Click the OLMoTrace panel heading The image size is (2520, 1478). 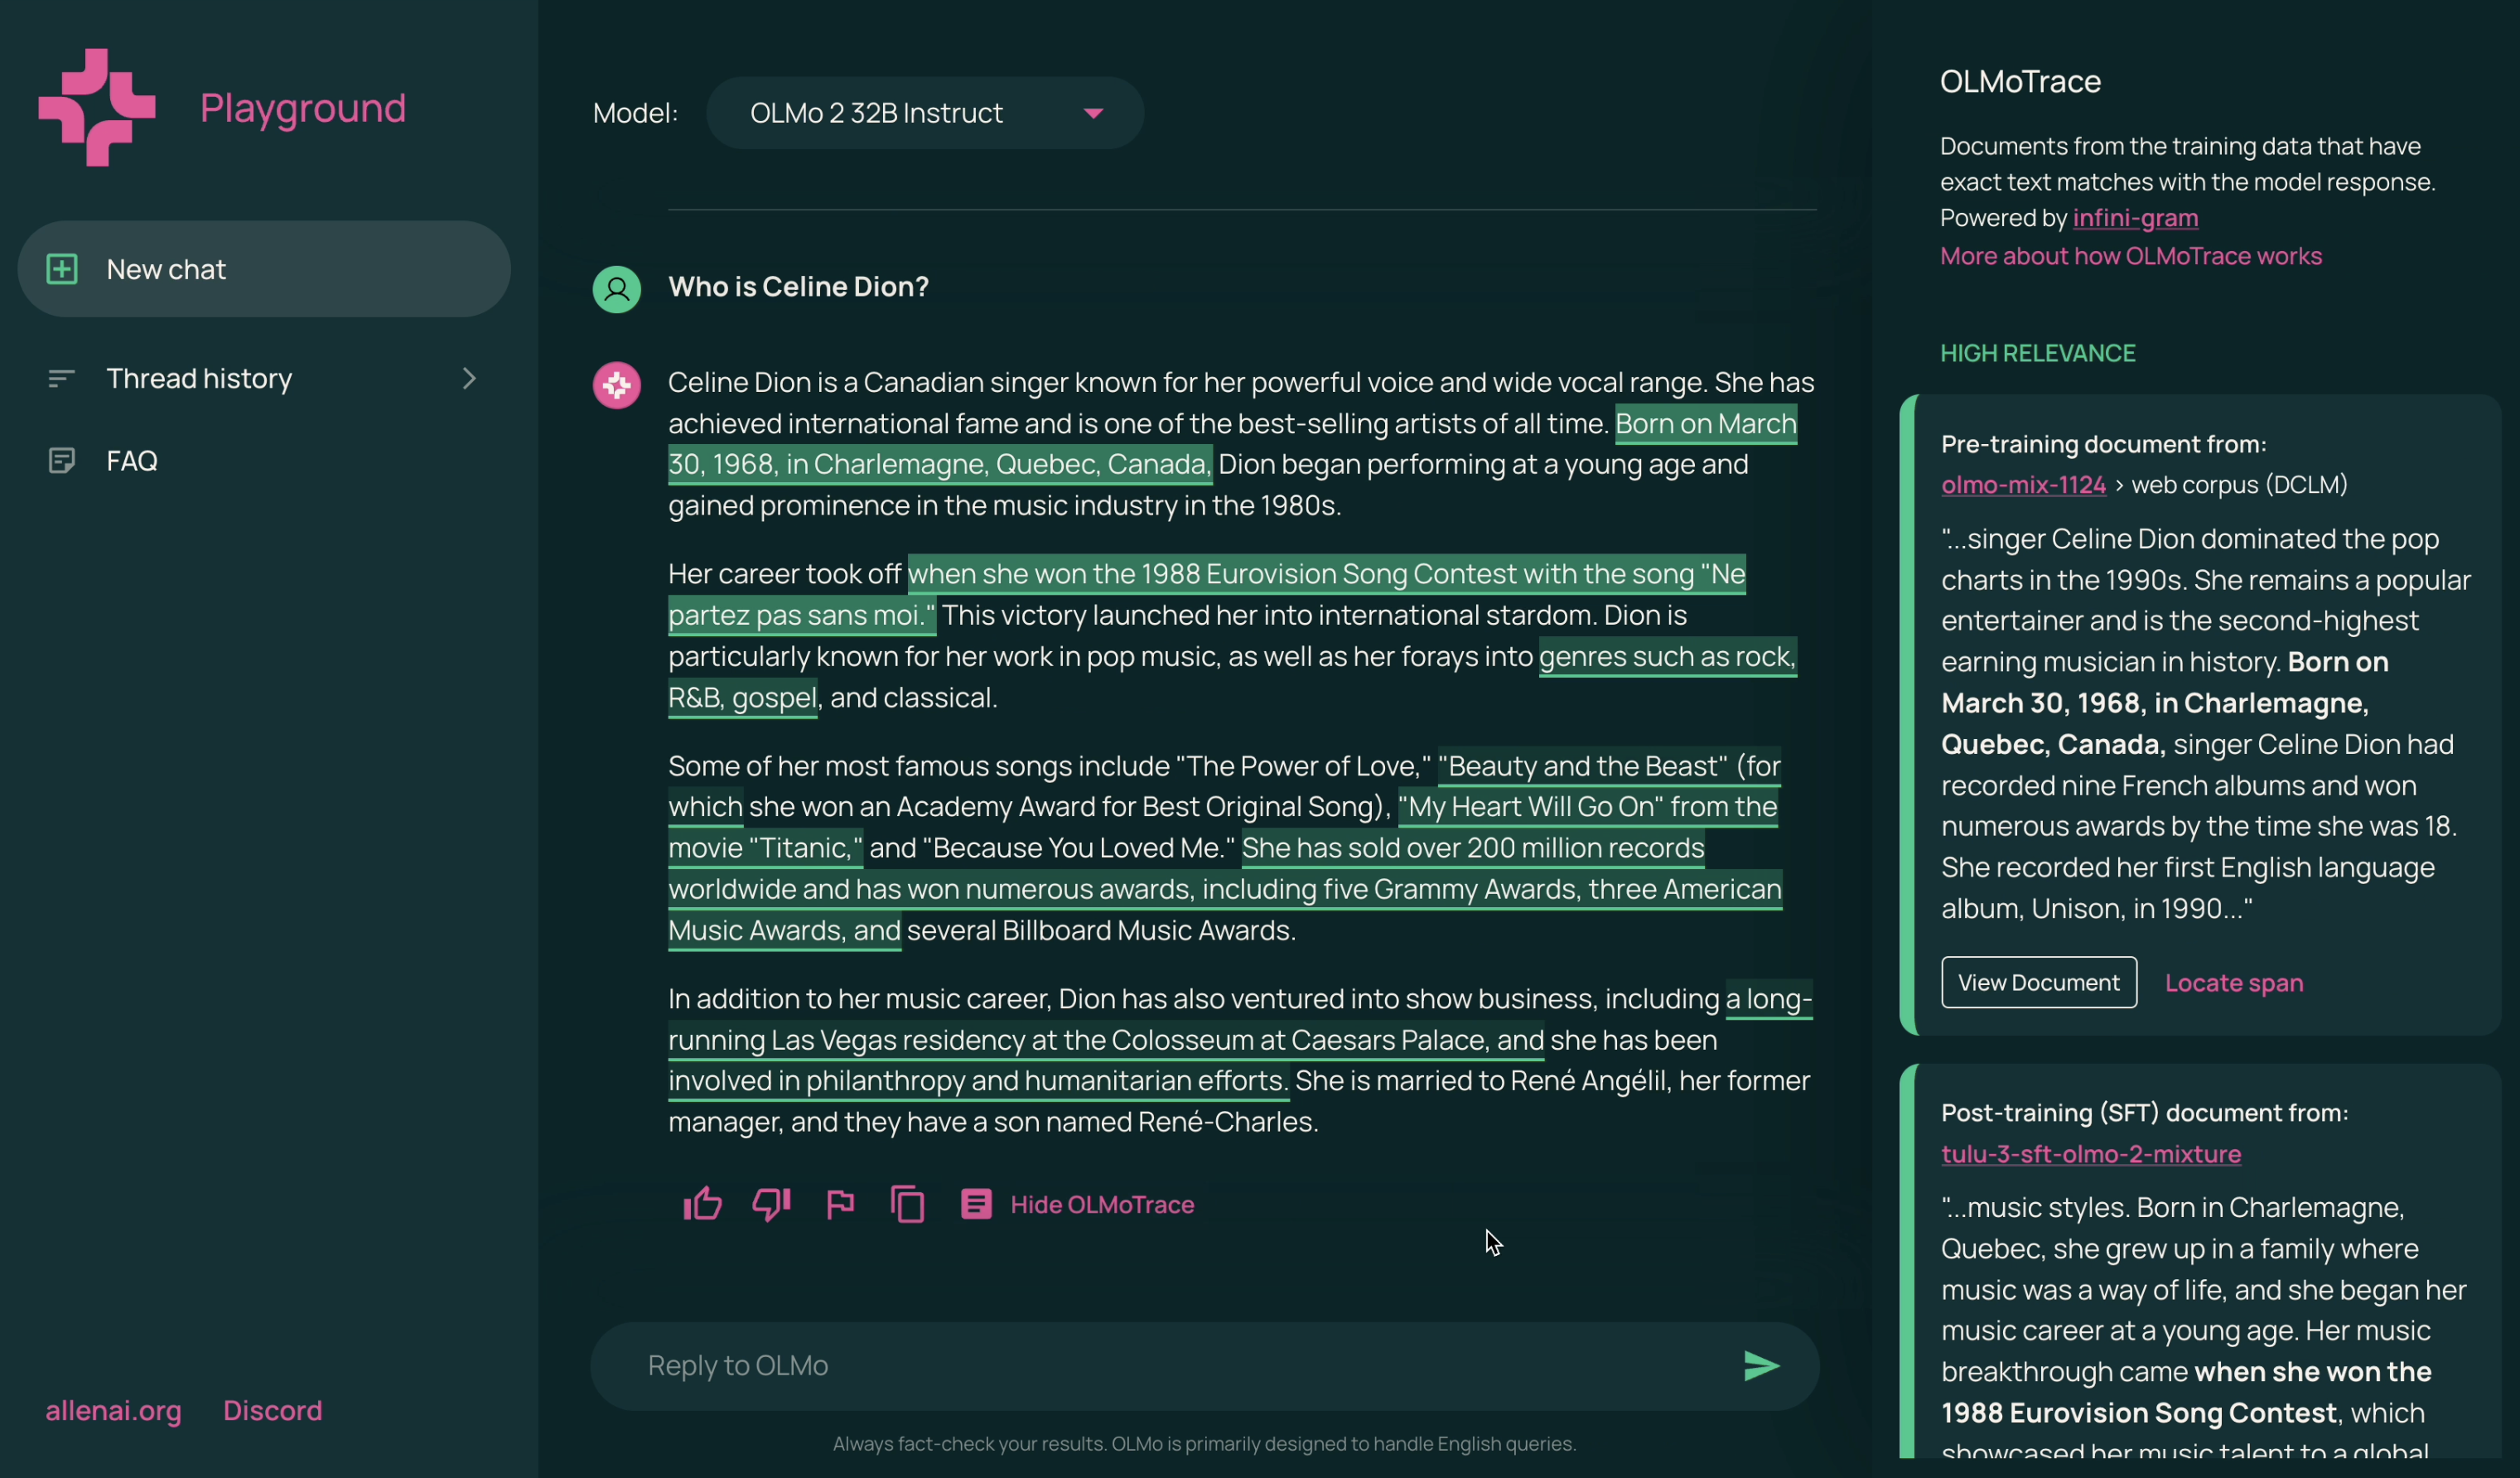[2020, 81]
